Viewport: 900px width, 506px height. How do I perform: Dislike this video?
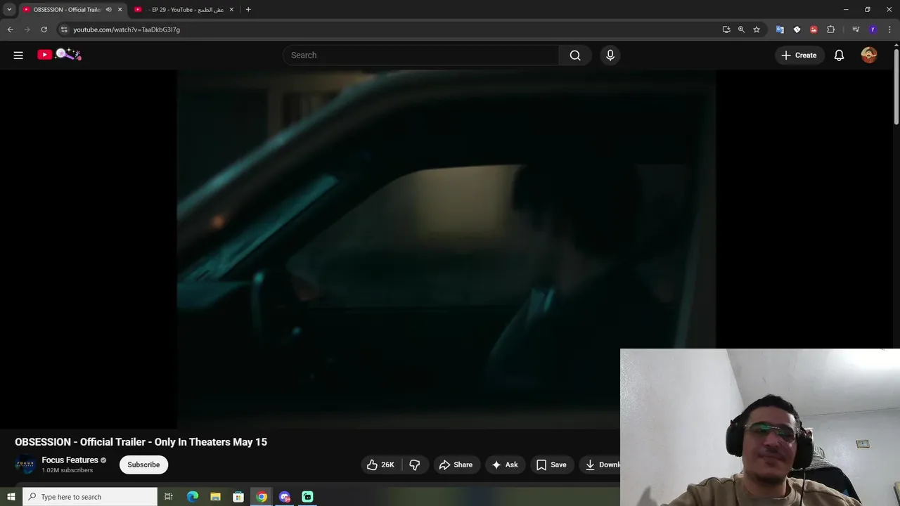pos(415,465)
